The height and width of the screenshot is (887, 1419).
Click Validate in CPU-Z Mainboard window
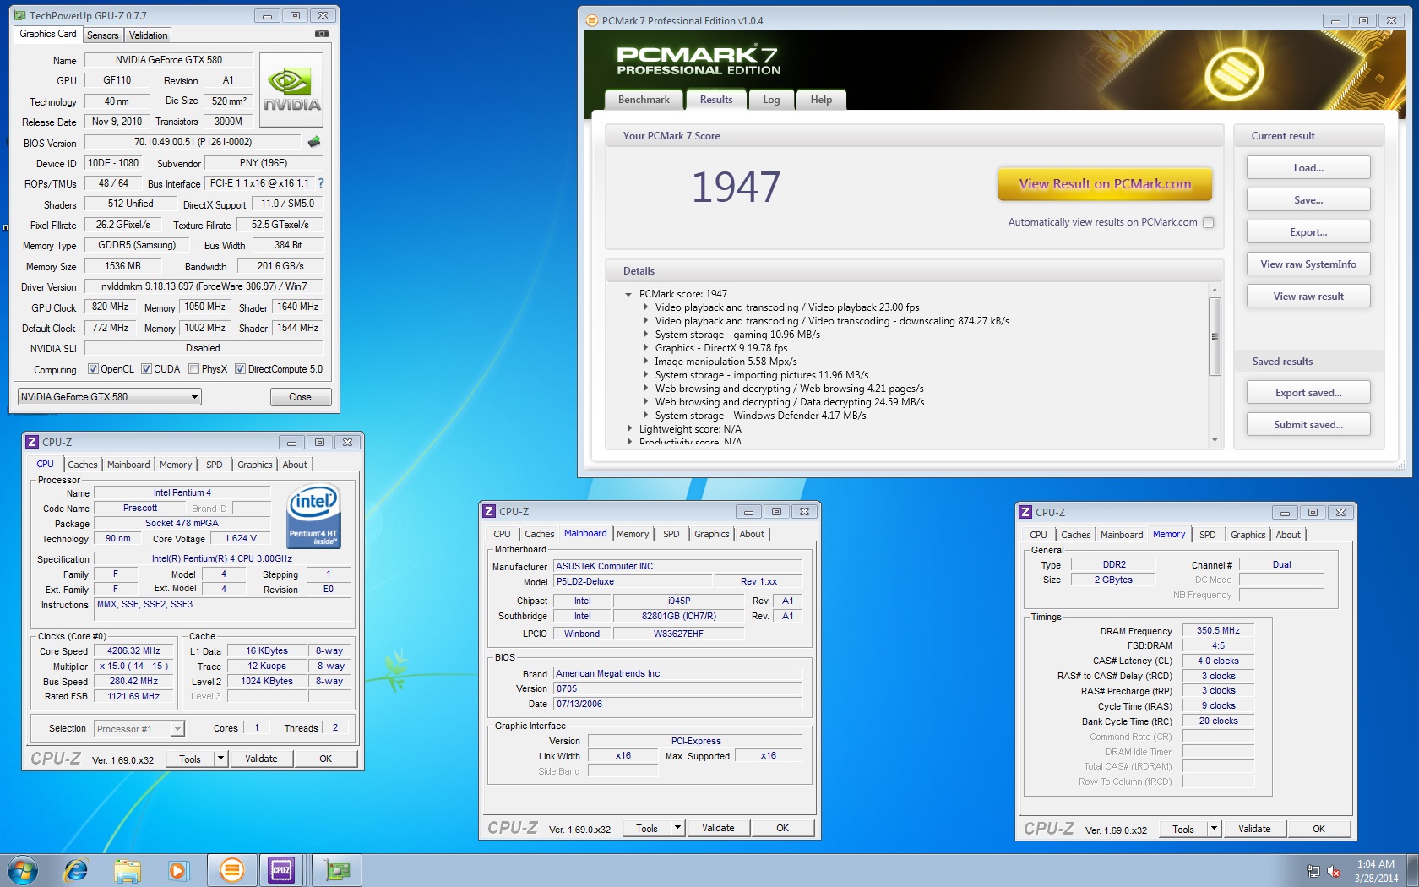pyautogui.click(x=718, y=828)
